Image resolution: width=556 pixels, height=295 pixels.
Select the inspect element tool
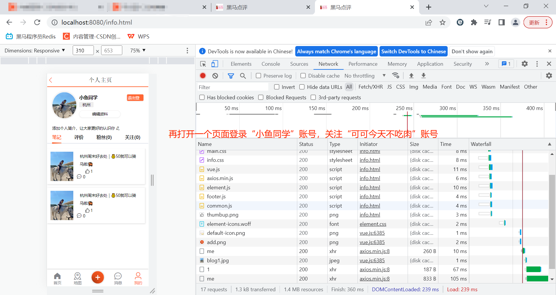point(203,64)
